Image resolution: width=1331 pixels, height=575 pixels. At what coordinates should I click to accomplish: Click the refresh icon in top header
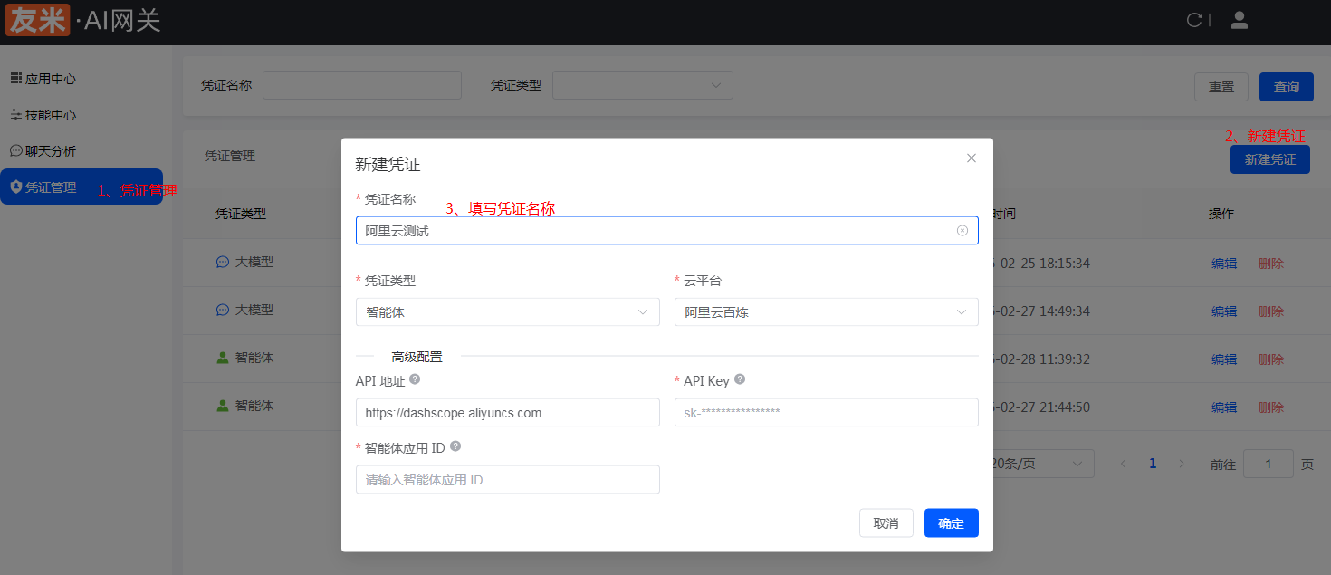(1194, 21)
